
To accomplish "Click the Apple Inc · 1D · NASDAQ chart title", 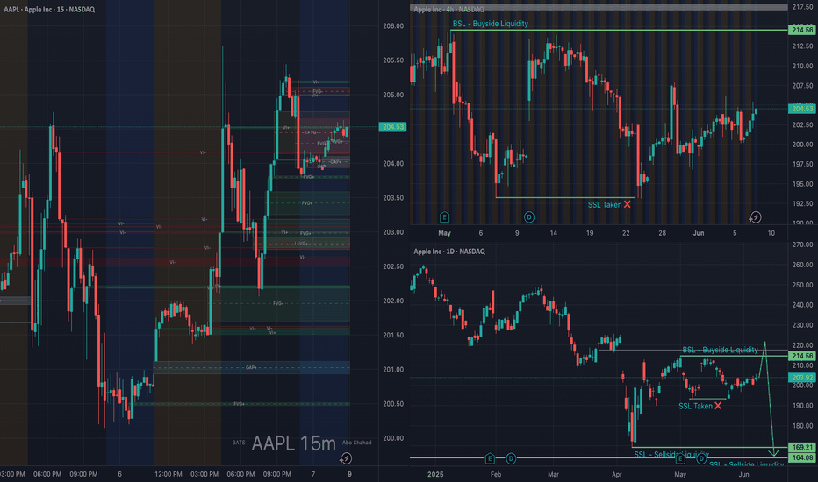I will [x=449, y=252].
